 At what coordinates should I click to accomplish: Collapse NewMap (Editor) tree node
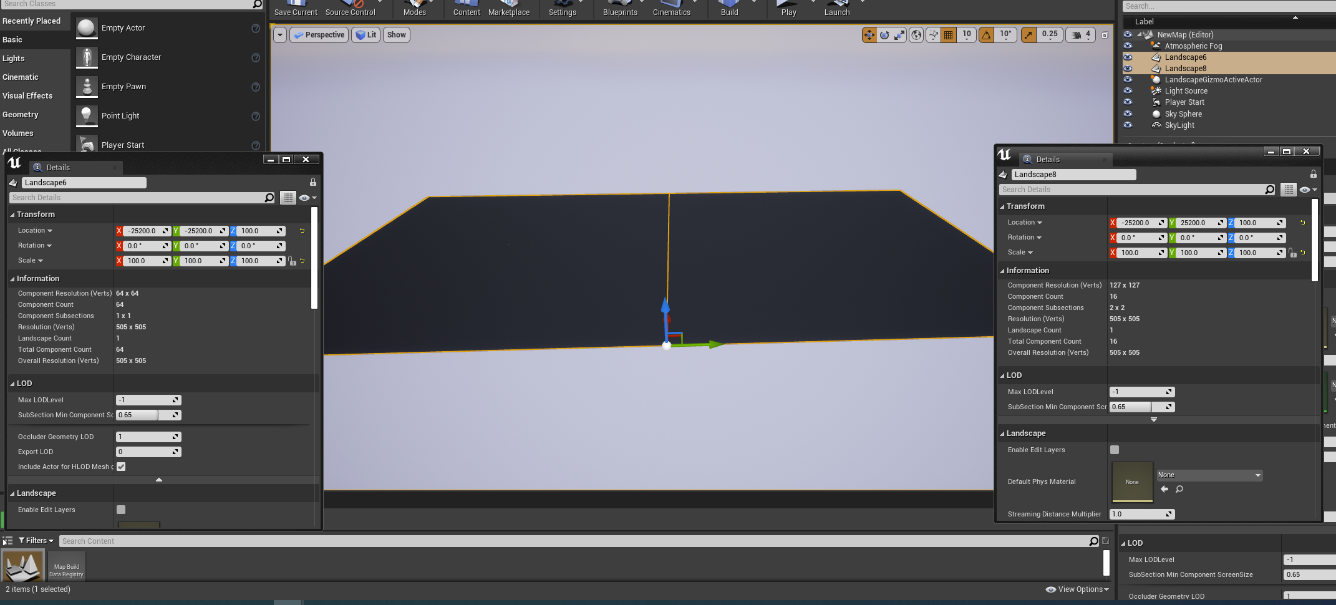click(x=1140, y=34)
